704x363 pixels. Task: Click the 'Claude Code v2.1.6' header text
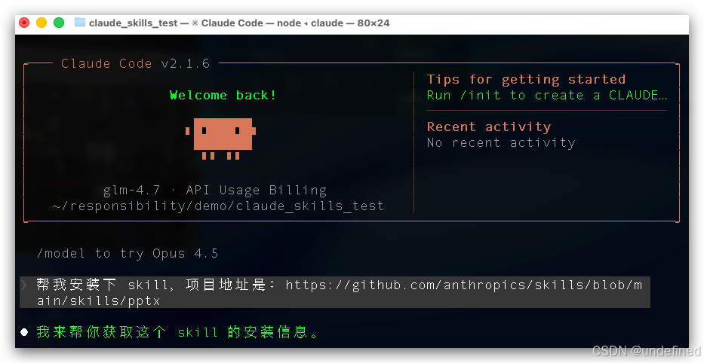[135, 63]
